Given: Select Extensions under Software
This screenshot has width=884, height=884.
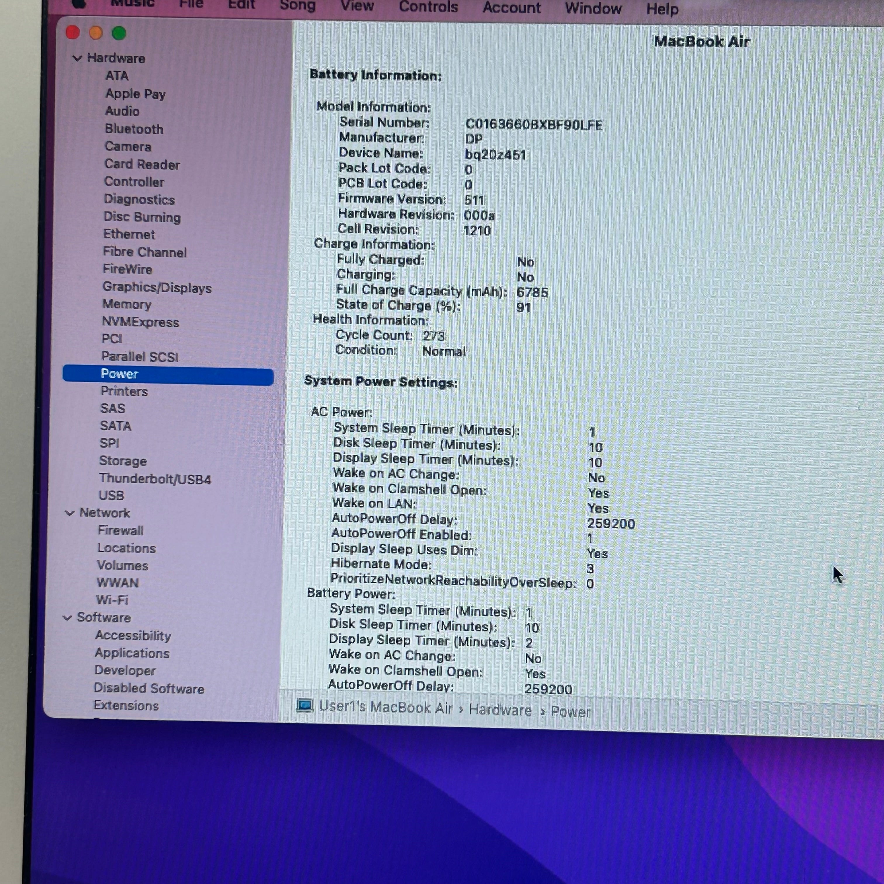Looking at the screenshot, I should pyautogui.click(x=126, y=706).
